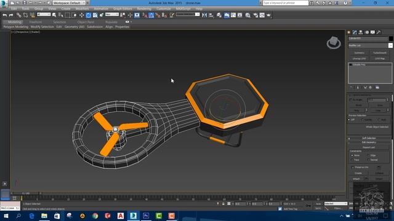The height and width of the screenshot is (221, 394).
Task: Collapse the Edit Geometry rollout
Action: 369,142
